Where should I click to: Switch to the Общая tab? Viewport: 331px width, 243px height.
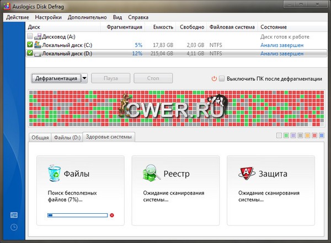click(40, 138)
